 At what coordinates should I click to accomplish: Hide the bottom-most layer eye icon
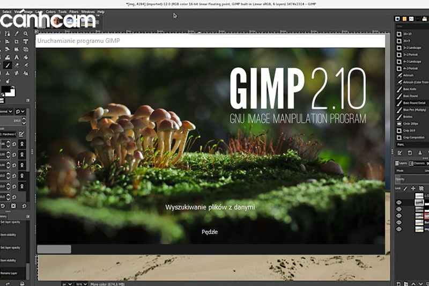(399, 229)
